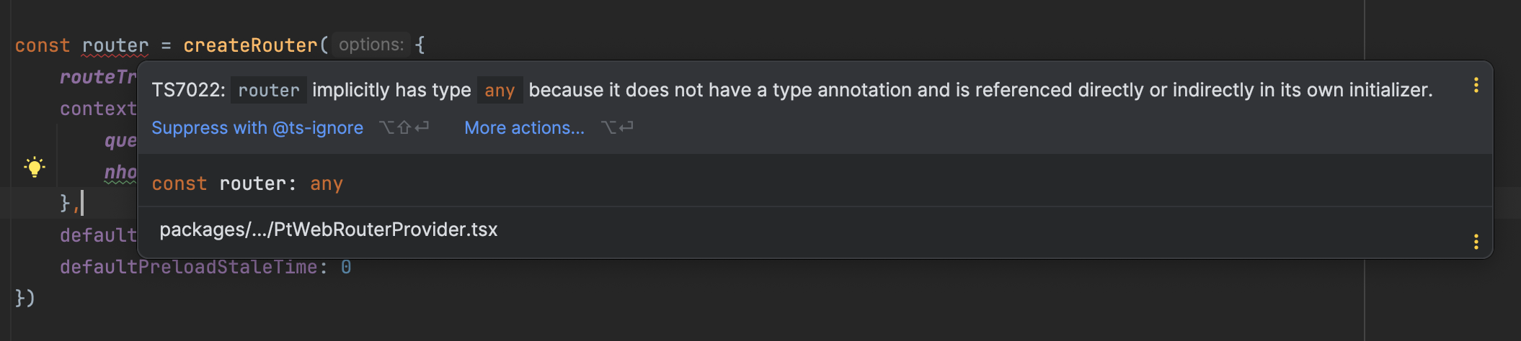Click the value 0 after defaultPreloadStaleTime
The image size is (1521, 341).
click(346, 267)
